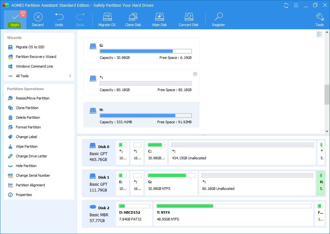Select Resize/Move Partition operation
The width and height of the screenshot is (330, 234).
(33, 98)
